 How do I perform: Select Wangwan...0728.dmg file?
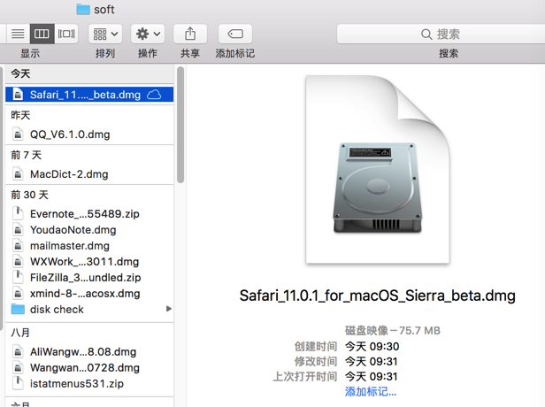coord(89,368)
